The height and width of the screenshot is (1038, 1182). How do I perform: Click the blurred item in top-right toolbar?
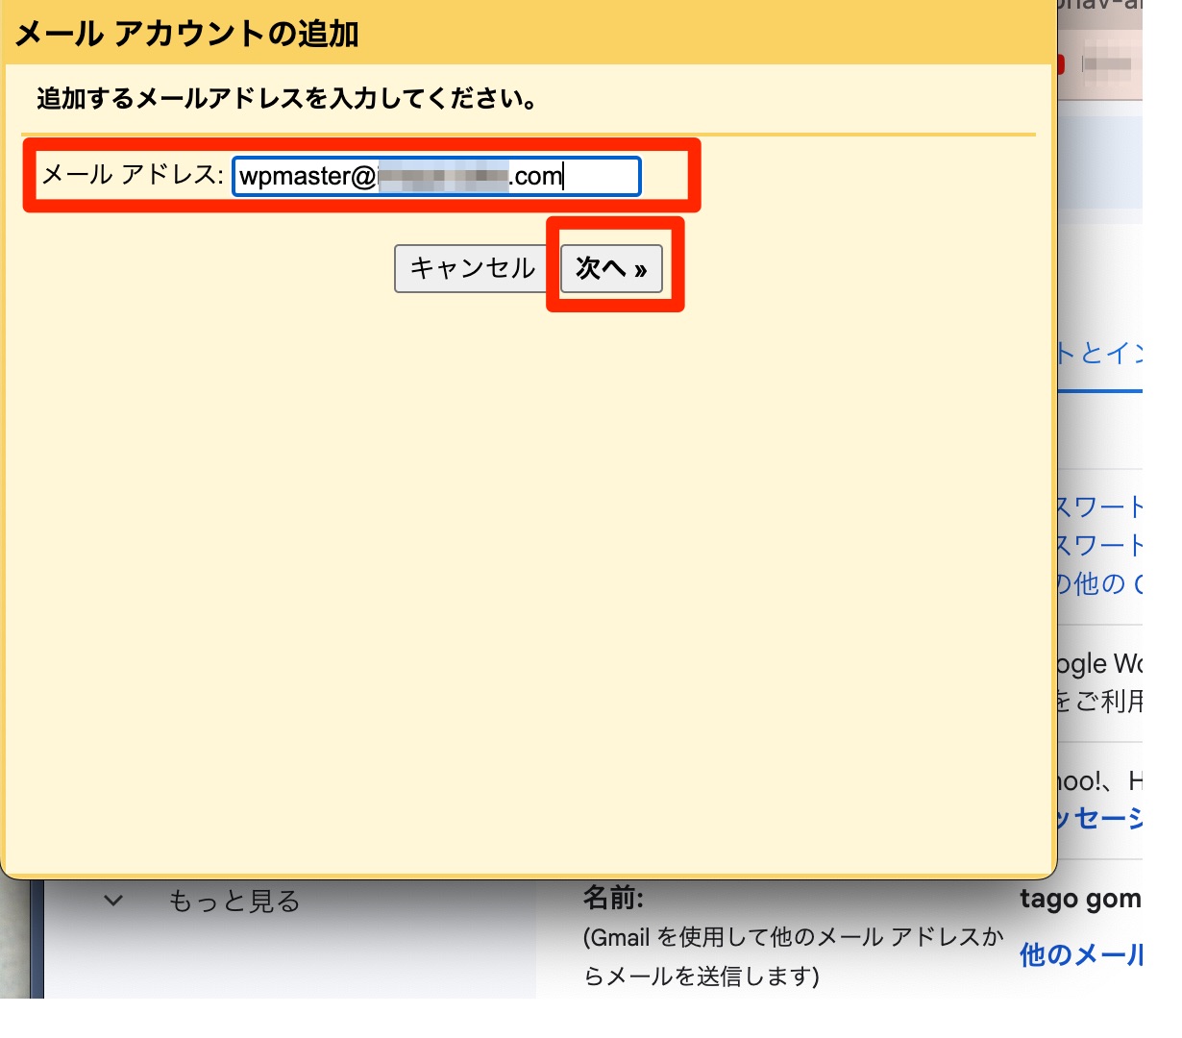1107,64
